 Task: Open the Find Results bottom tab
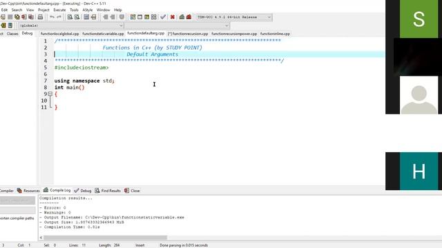(x=108, y=191)
